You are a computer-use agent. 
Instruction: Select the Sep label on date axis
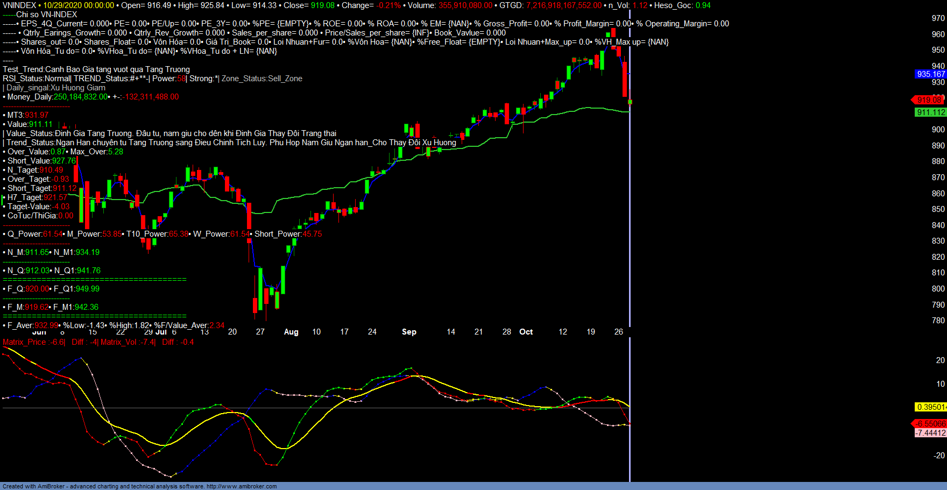(x=409, y=332)
